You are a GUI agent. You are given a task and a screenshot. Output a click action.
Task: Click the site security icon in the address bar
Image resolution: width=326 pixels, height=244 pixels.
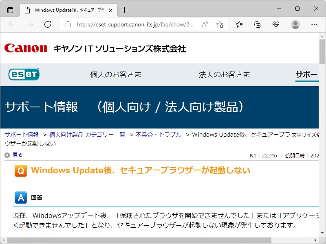click(68, 24)
